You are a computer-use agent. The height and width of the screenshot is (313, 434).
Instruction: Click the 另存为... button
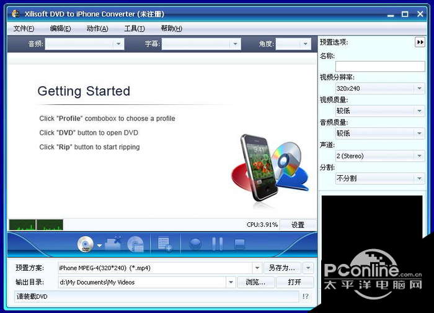click(x=282, y=268)
